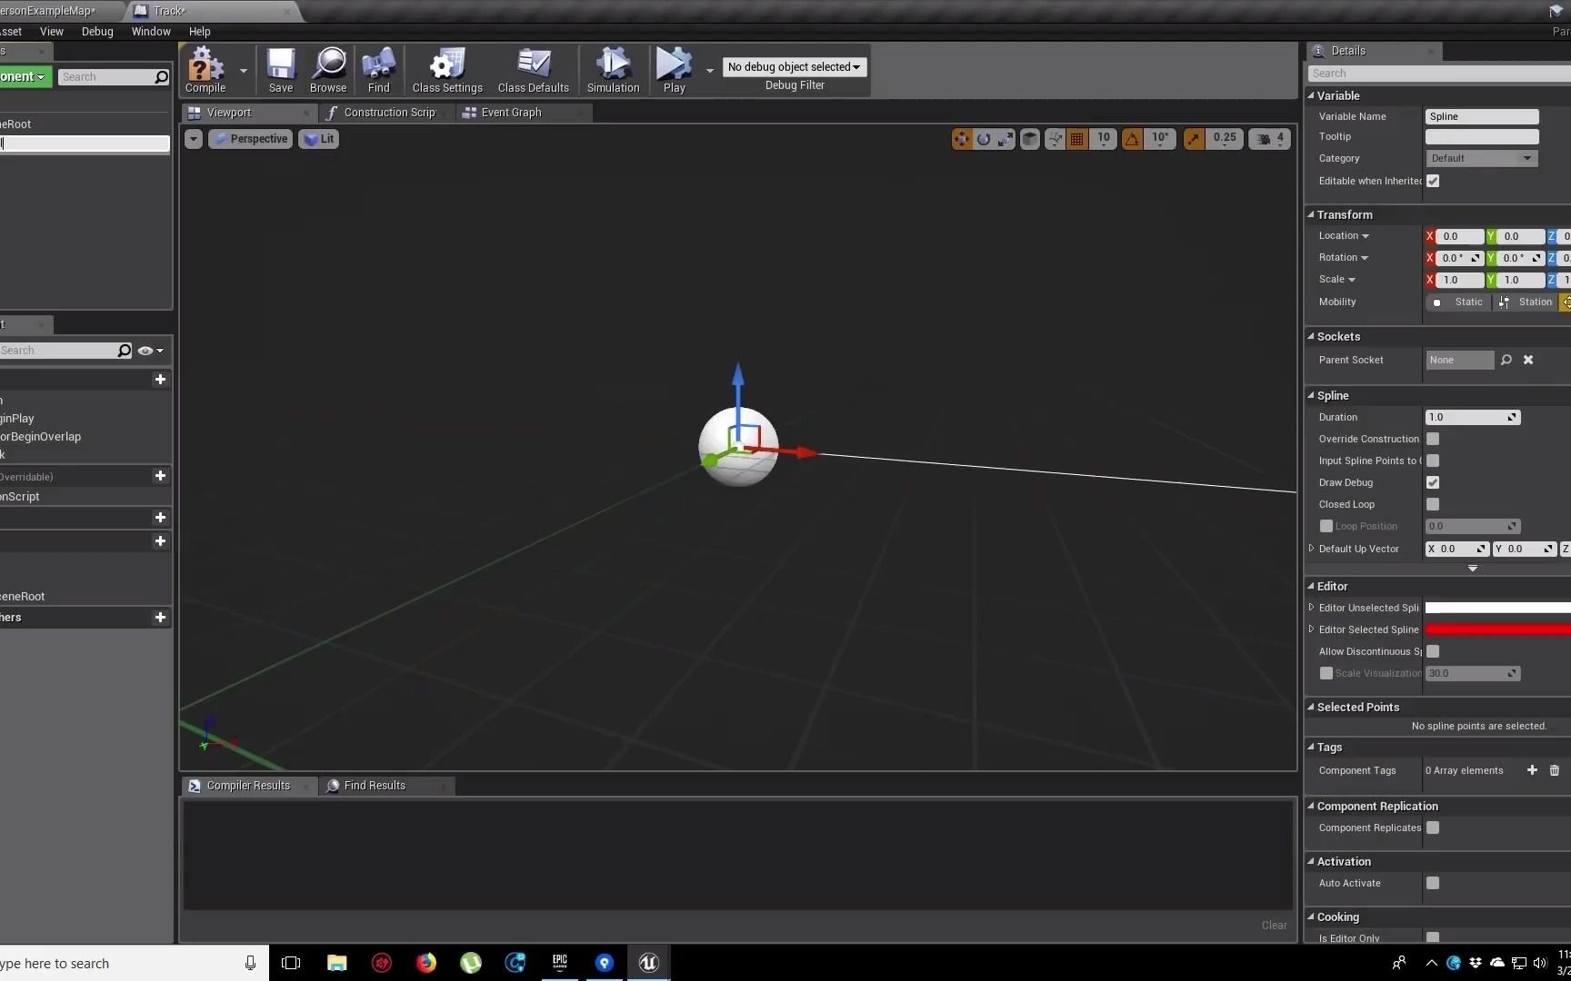Toggle grid snapping in the viewport
The height and width of the screenshot is (981, 1571).
[1076, 138]
